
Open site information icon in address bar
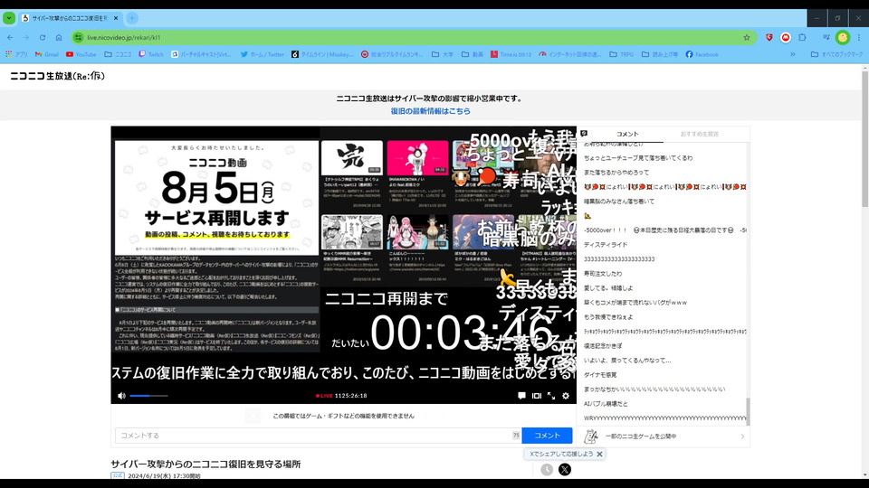(78, 38)
